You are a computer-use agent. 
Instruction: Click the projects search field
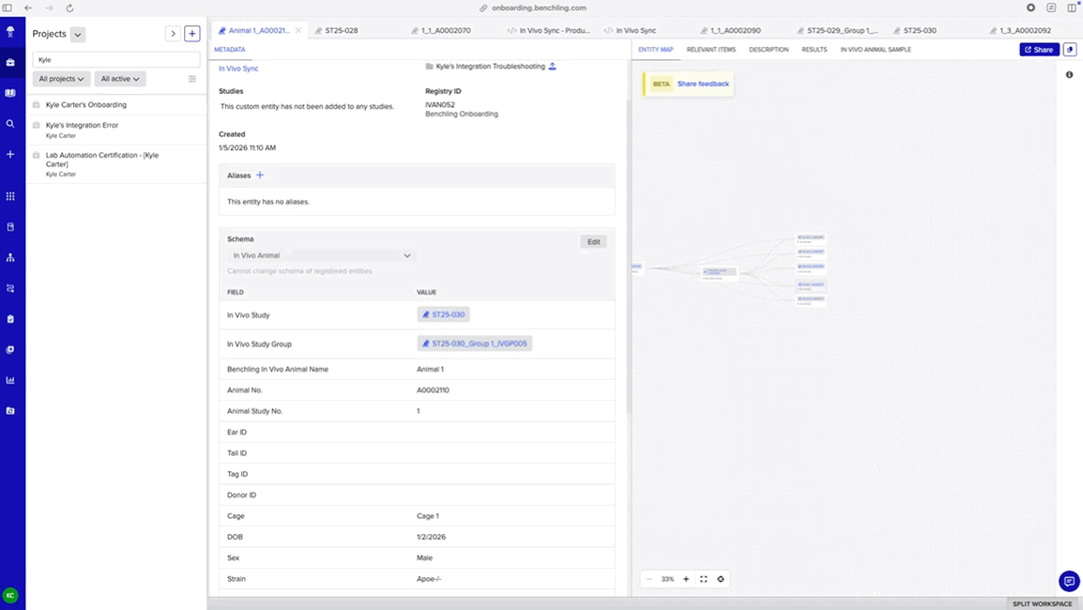(116, 59)
